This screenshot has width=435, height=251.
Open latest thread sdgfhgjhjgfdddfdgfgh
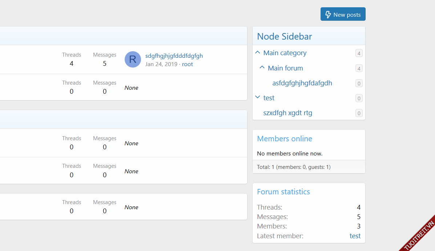tap(174, 56)
